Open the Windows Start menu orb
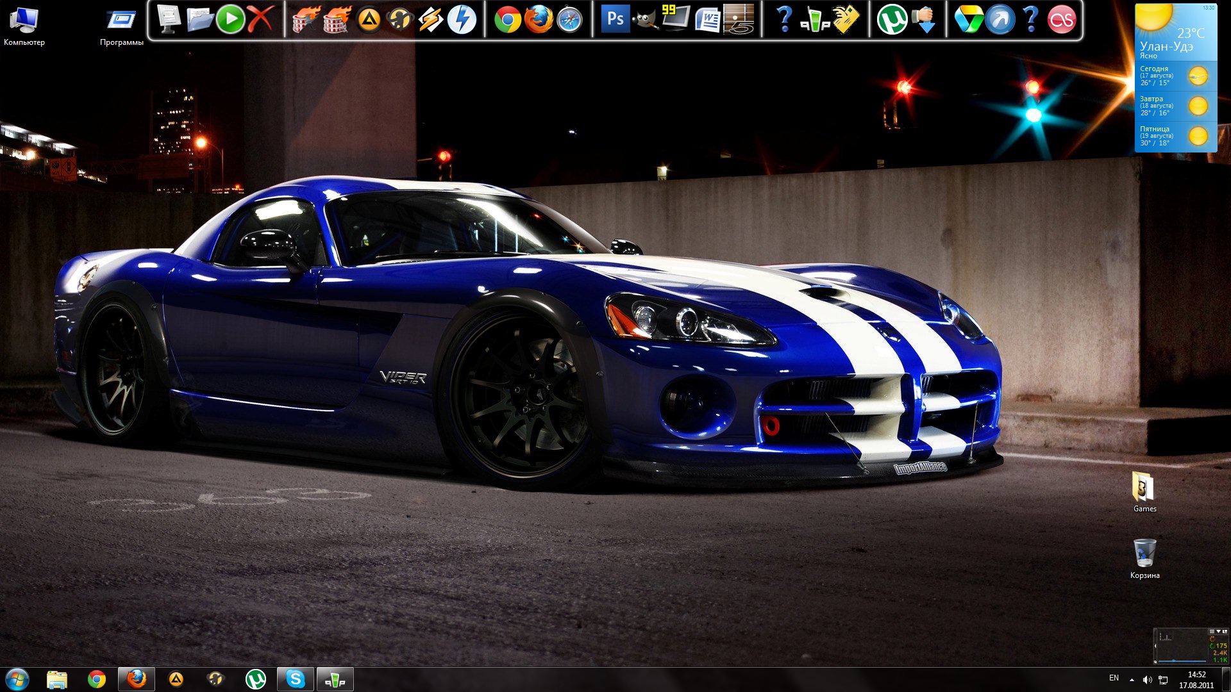Screen dimensions: 1231x692 pyautogui.click(x=17, y=679)
